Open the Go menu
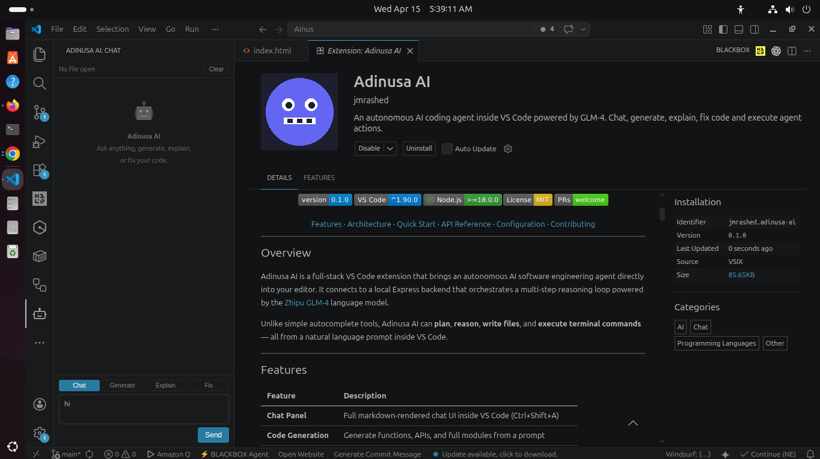The height and width of the screenshot is (459, 820). pos(171,29)
